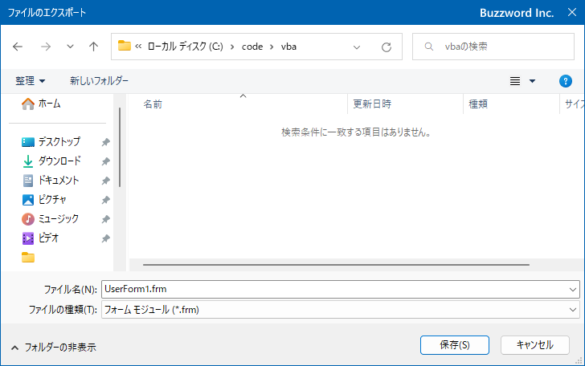Unpin デスクトップ using its pin icon
This screenshot has height=366, width=585.
(x=106, y=142)
